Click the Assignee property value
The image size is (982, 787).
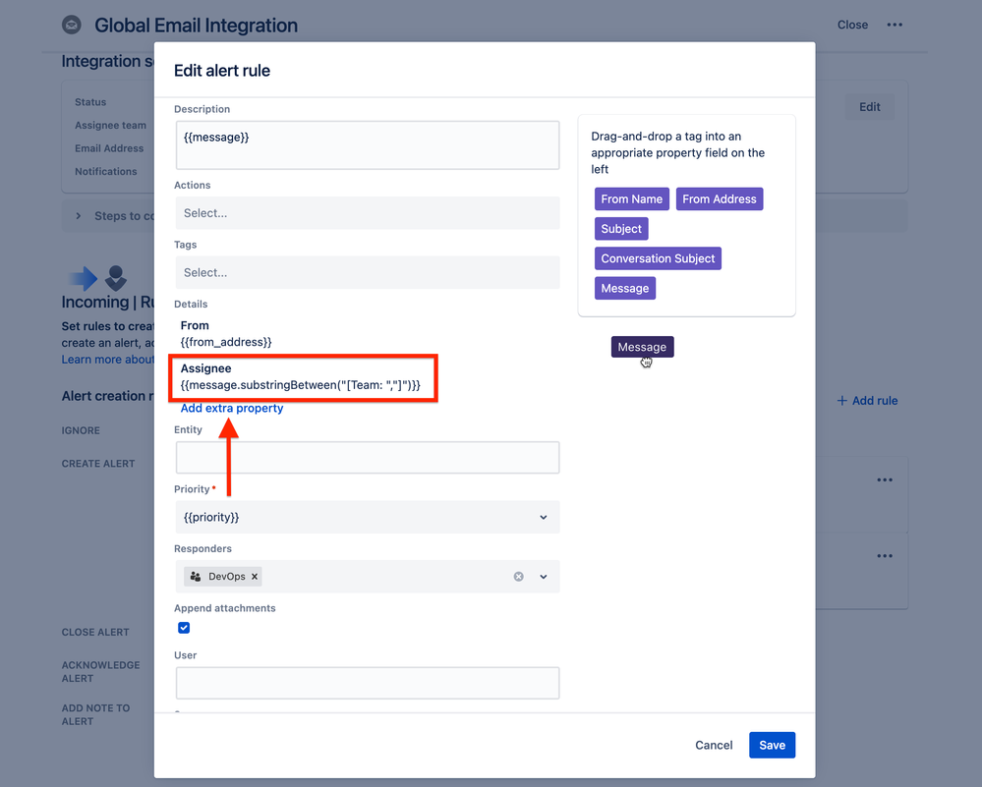(x=301, y=385)
